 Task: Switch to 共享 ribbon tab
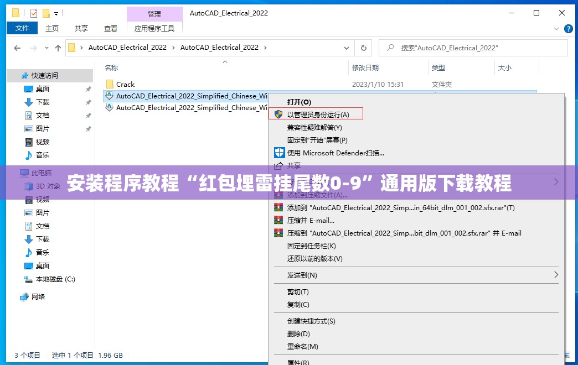click(81, 28)
